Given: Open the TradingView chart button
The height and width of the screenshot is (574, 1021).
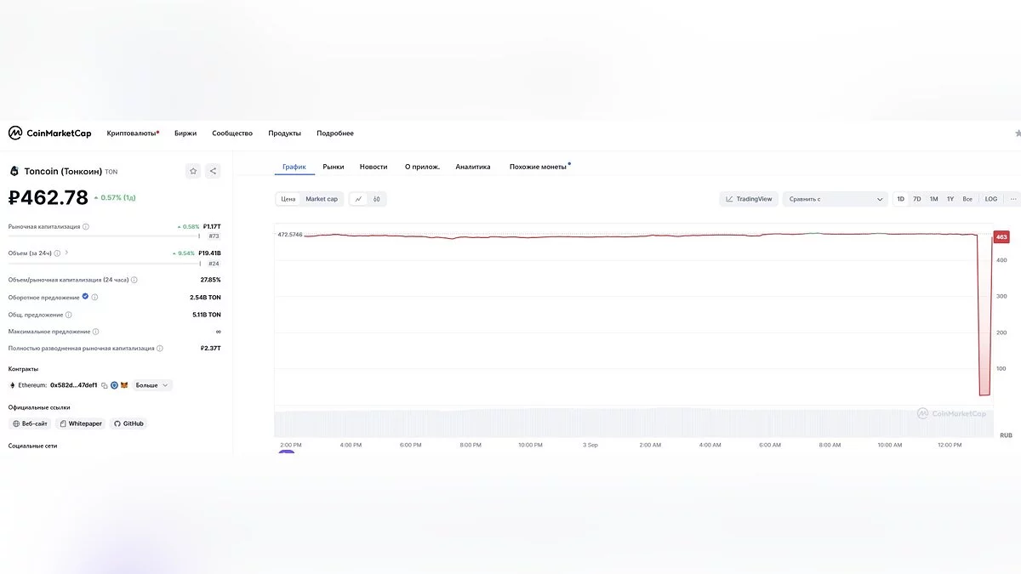Looking at the screenshot, I should pyautogui.click(x=749, y=199).
